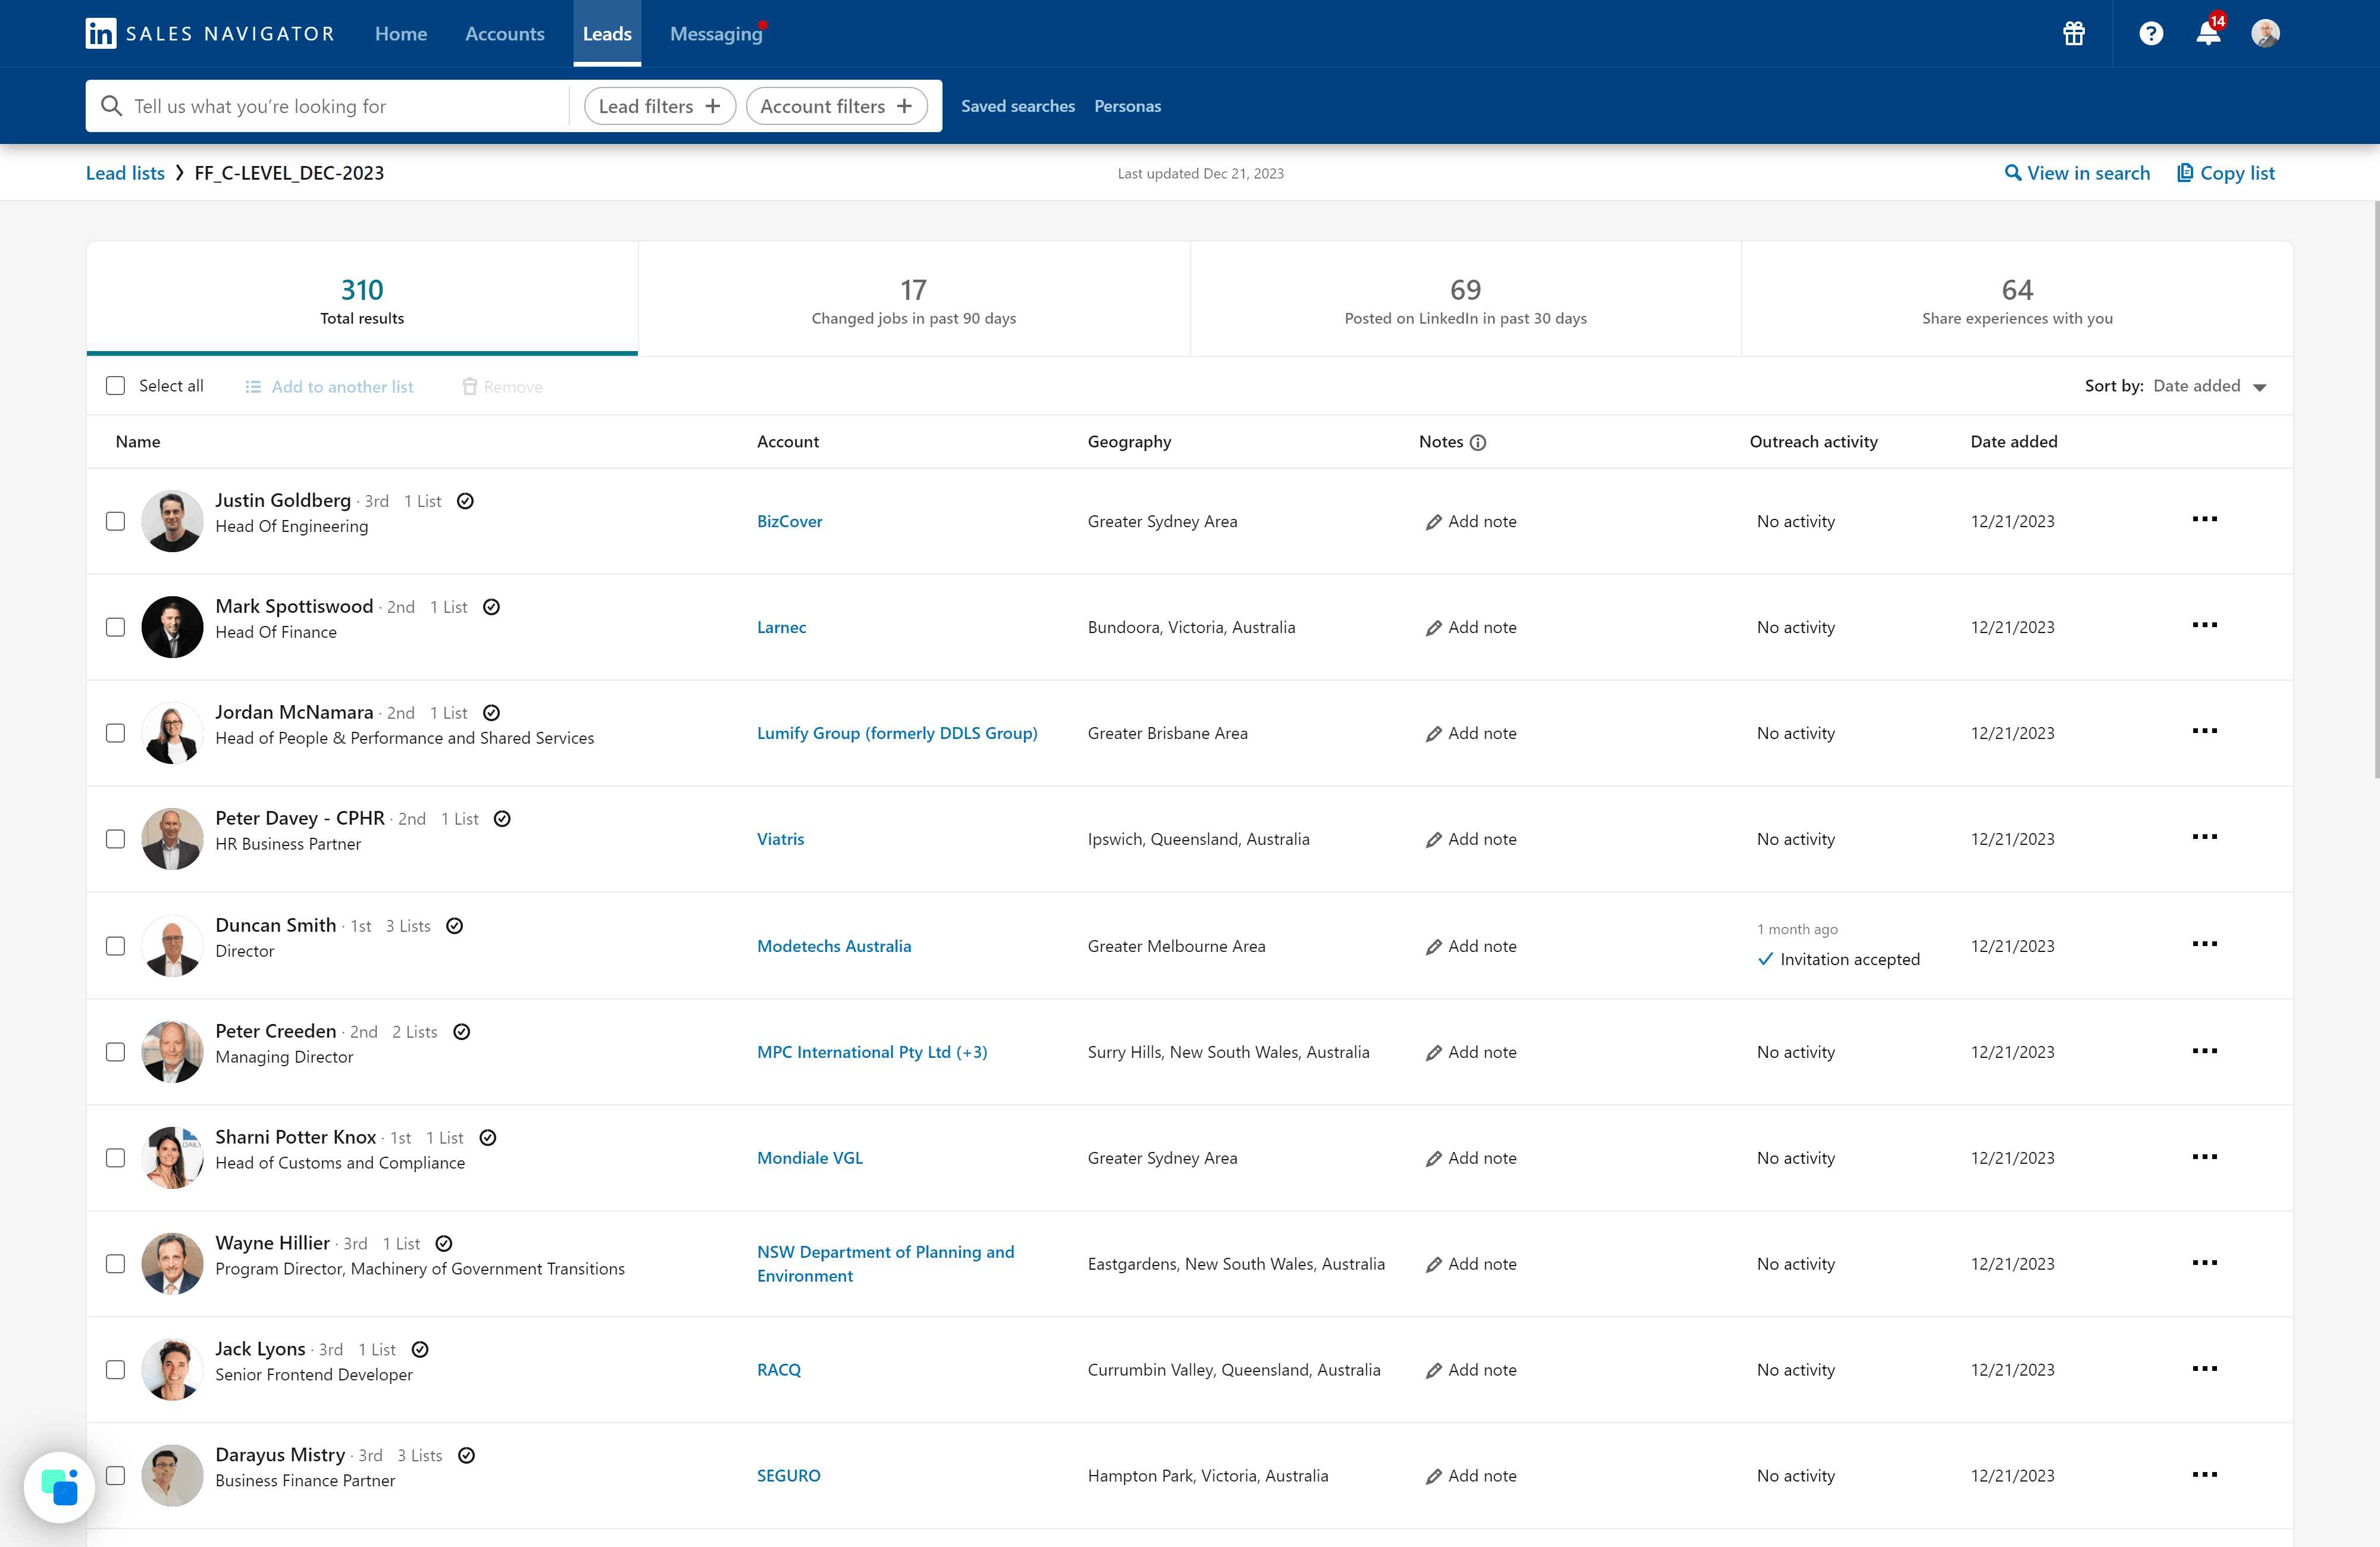Click saved-lead check icon beside Jack Lyons

tap(420, 1350)
